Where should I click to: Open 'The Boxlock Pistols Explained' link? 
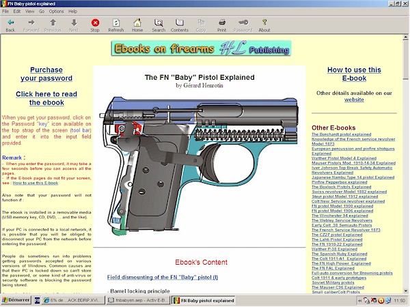pos(341,187)
